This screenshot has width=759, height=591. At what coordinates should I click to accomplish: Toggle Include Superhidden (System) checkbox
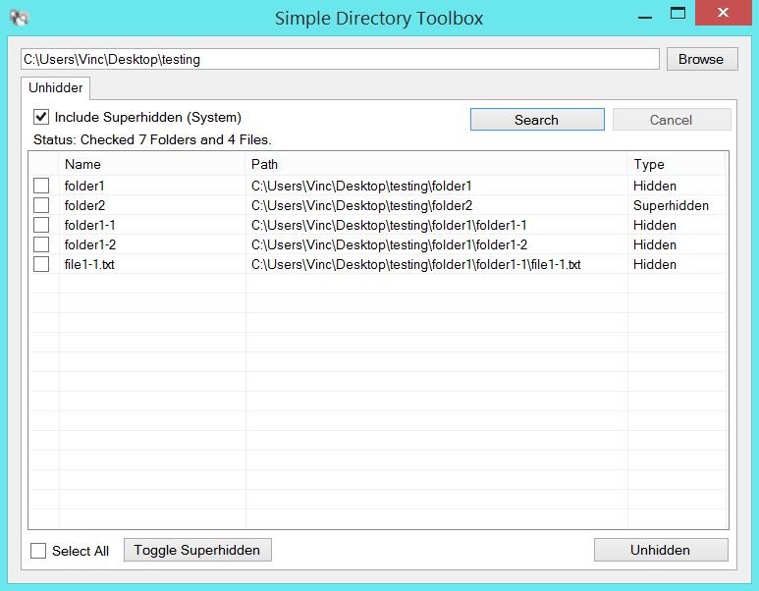tap(41, 117)
